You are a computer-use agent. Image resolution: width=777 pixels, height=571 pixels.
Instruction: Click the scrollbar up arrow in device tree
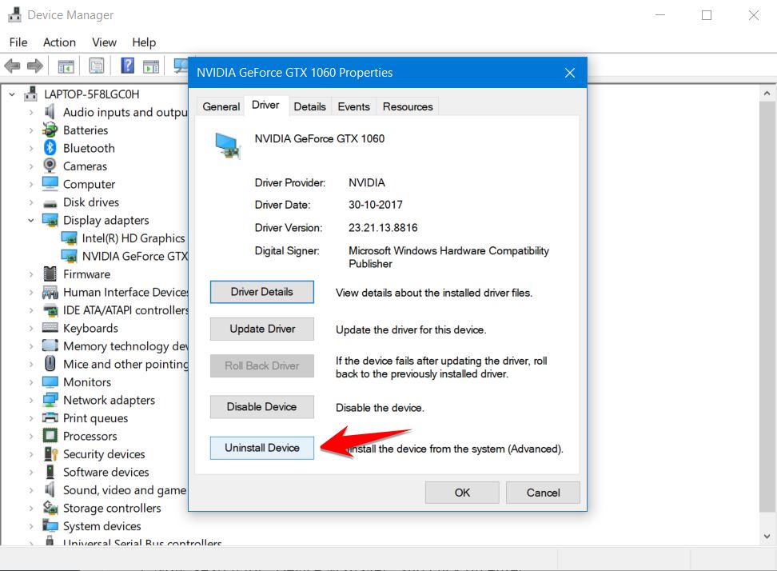coord(767,93)
